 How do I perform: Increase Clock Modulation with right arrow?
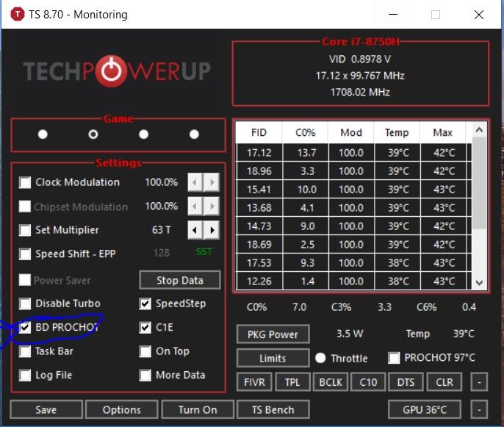coord(212,182)
